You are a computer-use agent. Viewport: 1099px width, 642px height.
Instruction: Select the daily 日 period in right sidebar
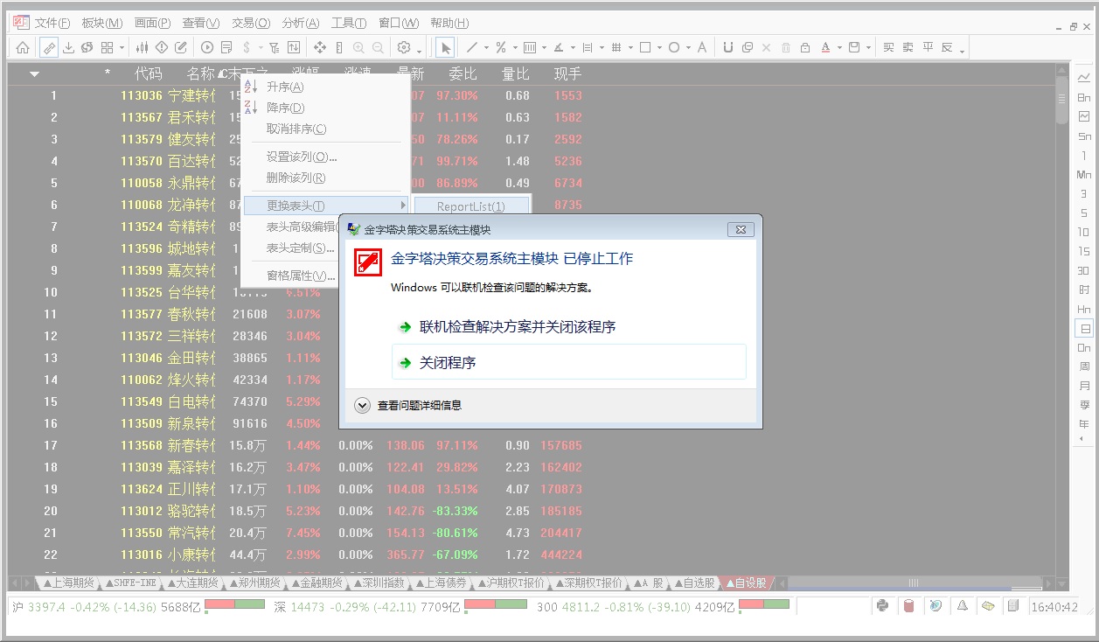1084,329
